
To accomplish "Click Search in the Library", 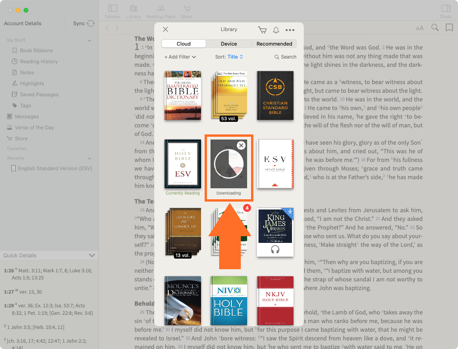I will (285, 57).
